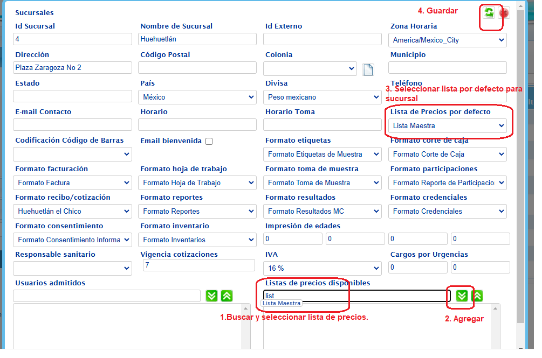Open the Formato hoja de trabajo dropdown
Screen dimensions: 542x358
click(197, 183)
